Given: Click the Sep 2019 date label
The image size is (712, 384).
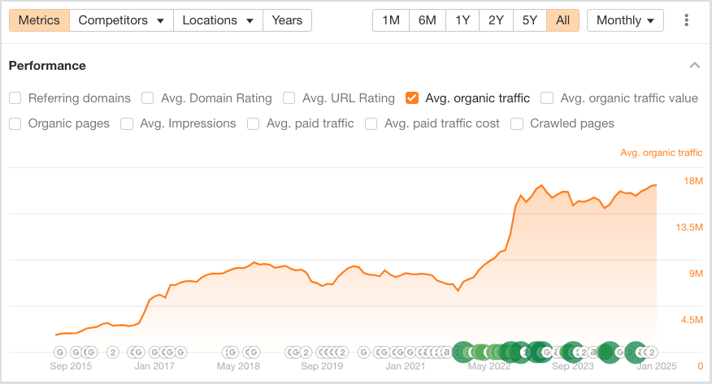Looking at the screenshot, I should tap(322, 366).
